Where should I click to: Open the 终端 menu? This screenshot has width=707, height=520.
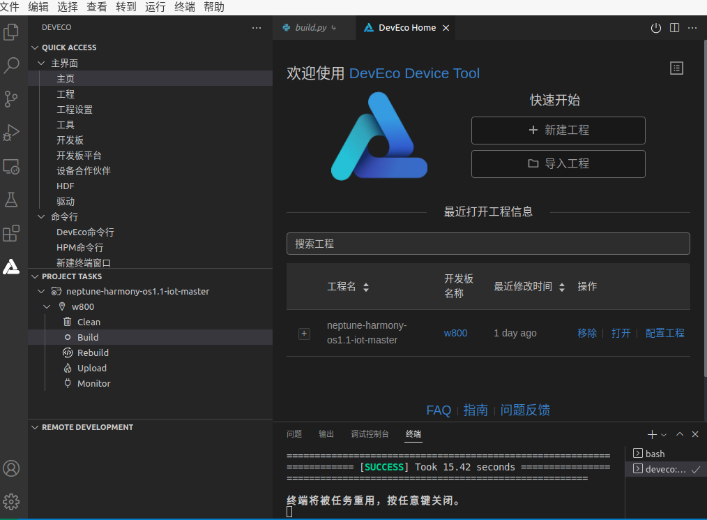(x=184, y=7)
